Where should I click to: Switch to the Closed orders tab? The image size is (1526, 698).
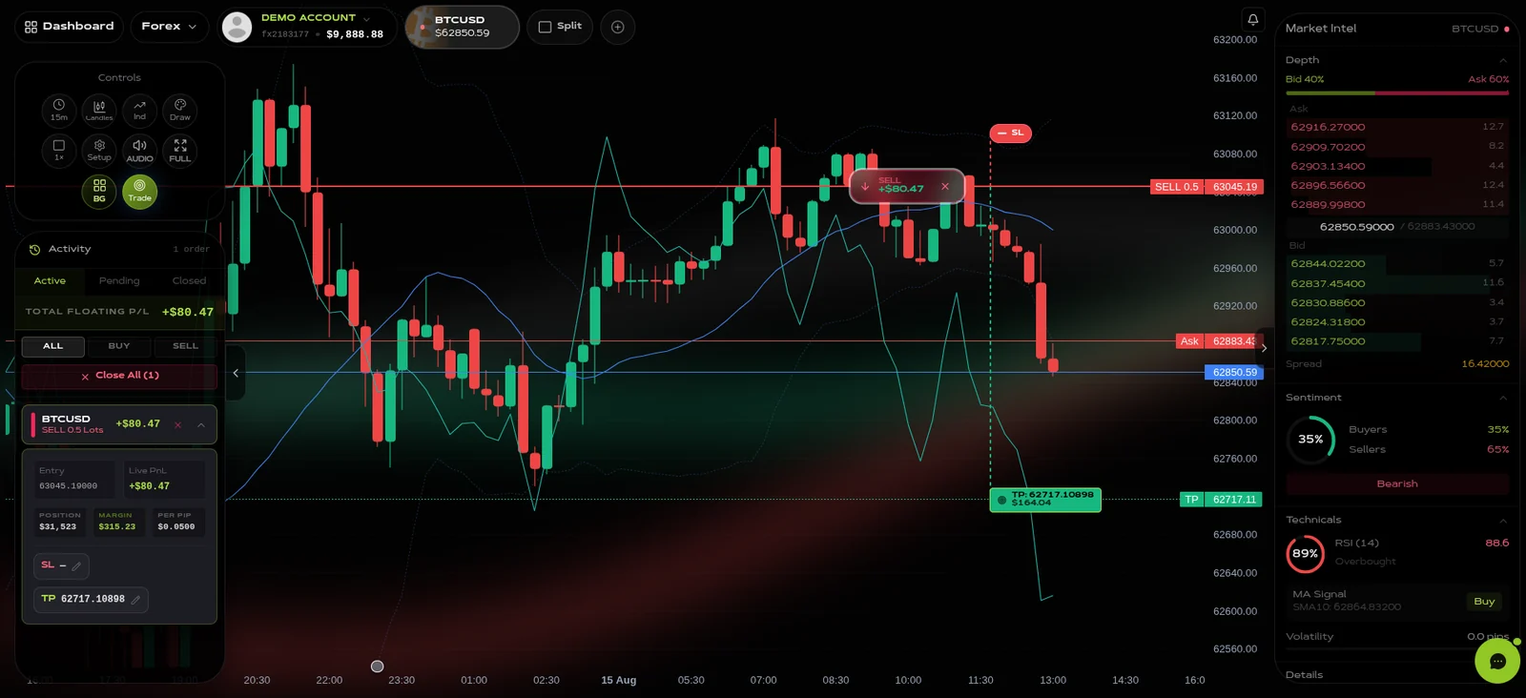coord(189,281)
